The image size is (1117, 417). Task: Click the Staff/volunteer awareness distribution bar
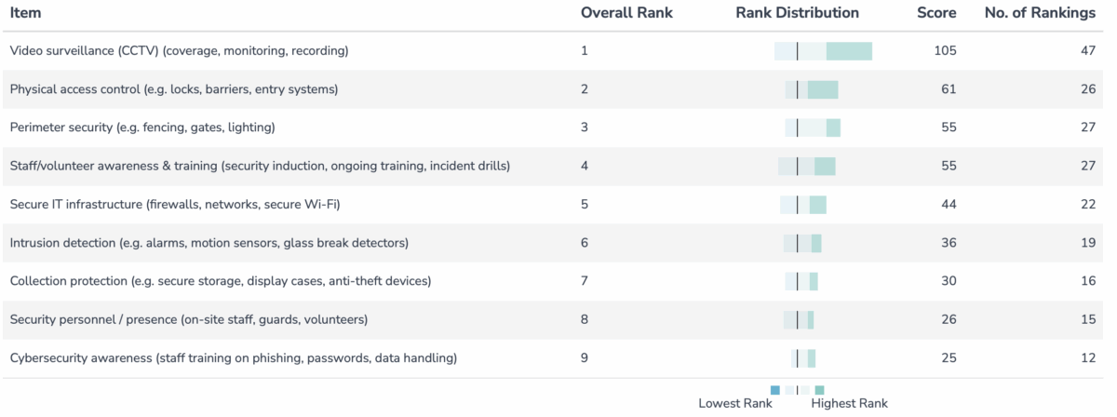(x=807, y=166)
